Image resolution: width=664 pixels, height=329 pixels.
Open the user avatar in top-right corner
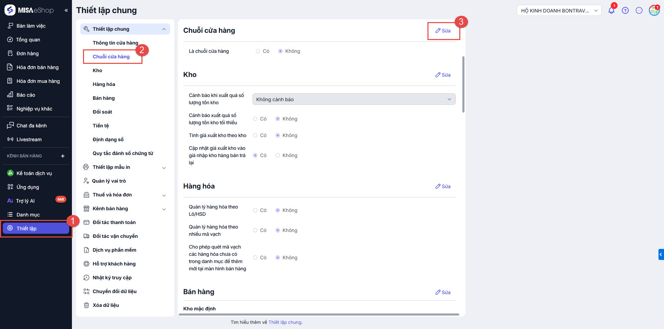654,10
